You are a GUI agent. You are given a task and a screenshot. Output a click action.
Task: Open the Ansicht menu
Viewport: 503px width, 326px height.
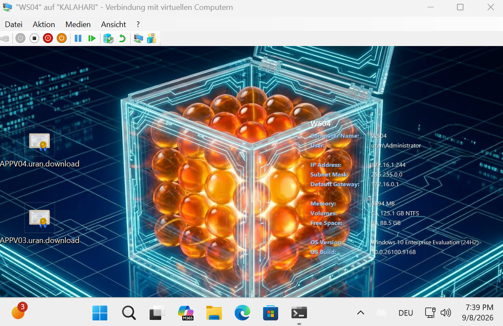click(x=113, y=25)
